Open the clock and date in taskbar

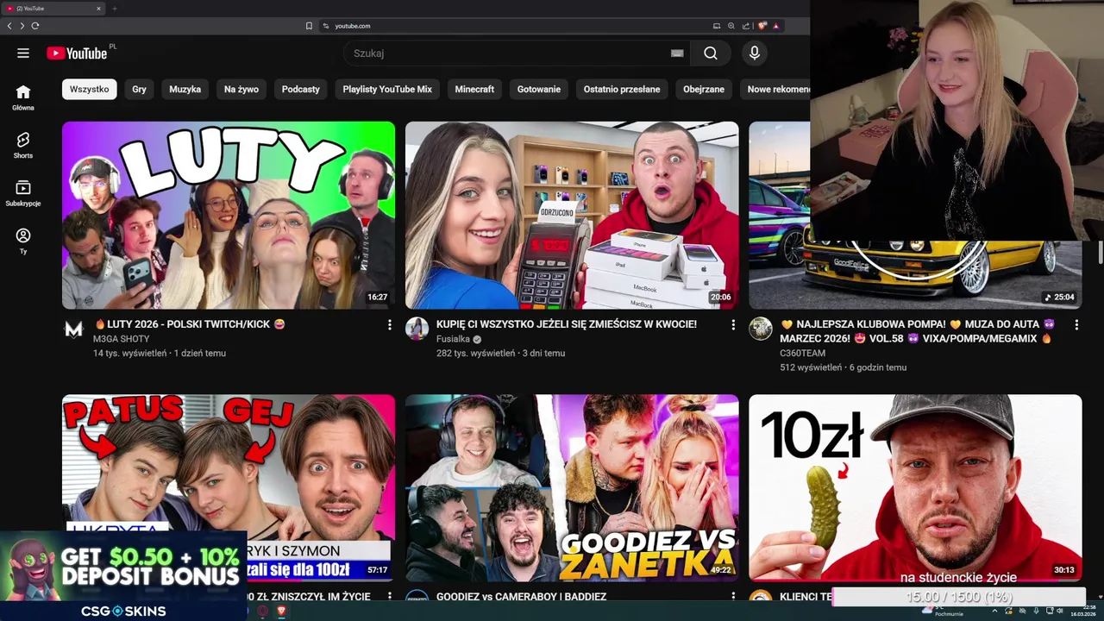[1082, 611]
